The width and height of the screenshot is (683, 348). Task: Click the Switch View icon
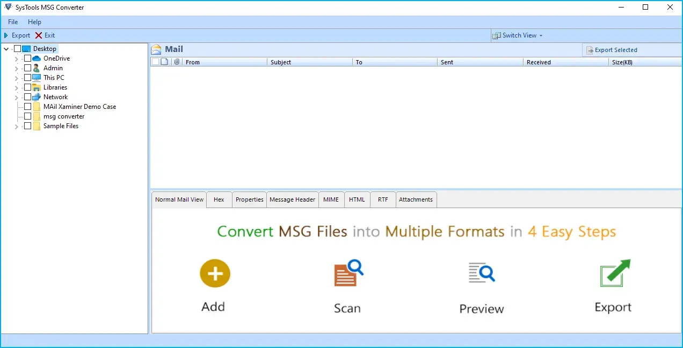497,35
